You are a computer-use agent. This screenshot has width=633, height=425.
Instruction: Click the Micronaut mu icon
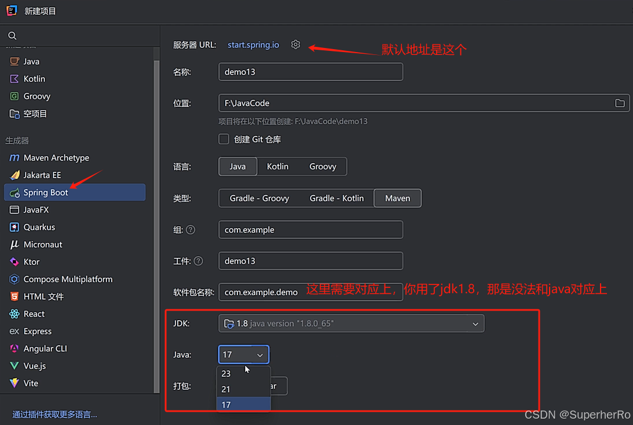(14, 245)
